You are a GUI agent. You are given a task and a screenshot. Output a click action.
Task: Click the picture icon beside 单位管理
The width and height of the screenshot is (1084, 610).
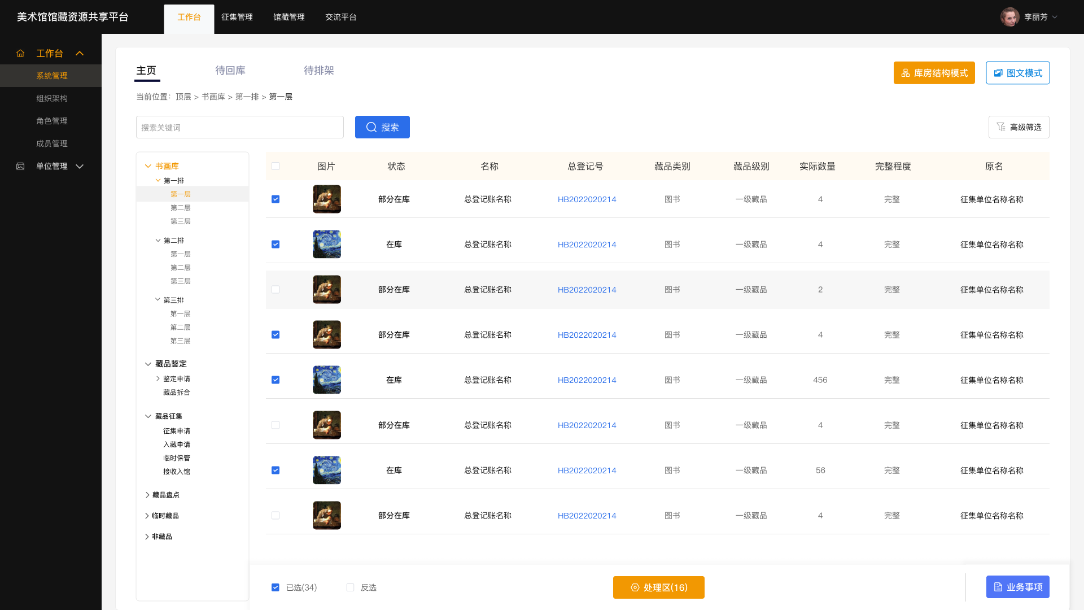pos(20,166)
